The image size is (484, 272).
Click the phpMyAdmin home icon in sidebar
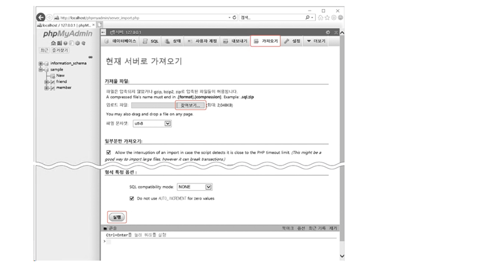tap(54, 43)
